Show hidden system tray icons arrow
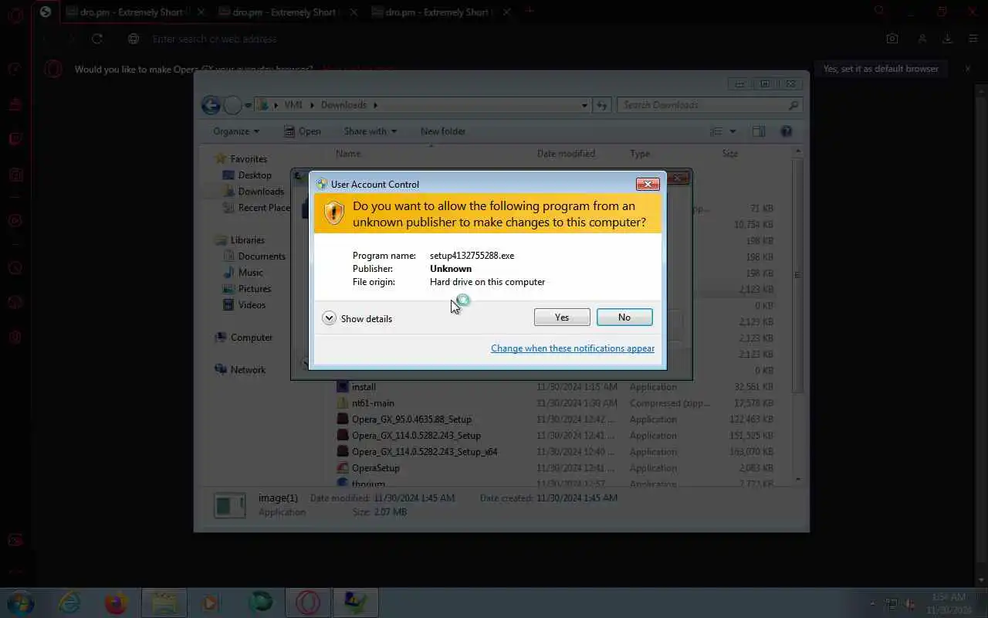The width and height of the screenshot is (988, 618). [873, 603]
